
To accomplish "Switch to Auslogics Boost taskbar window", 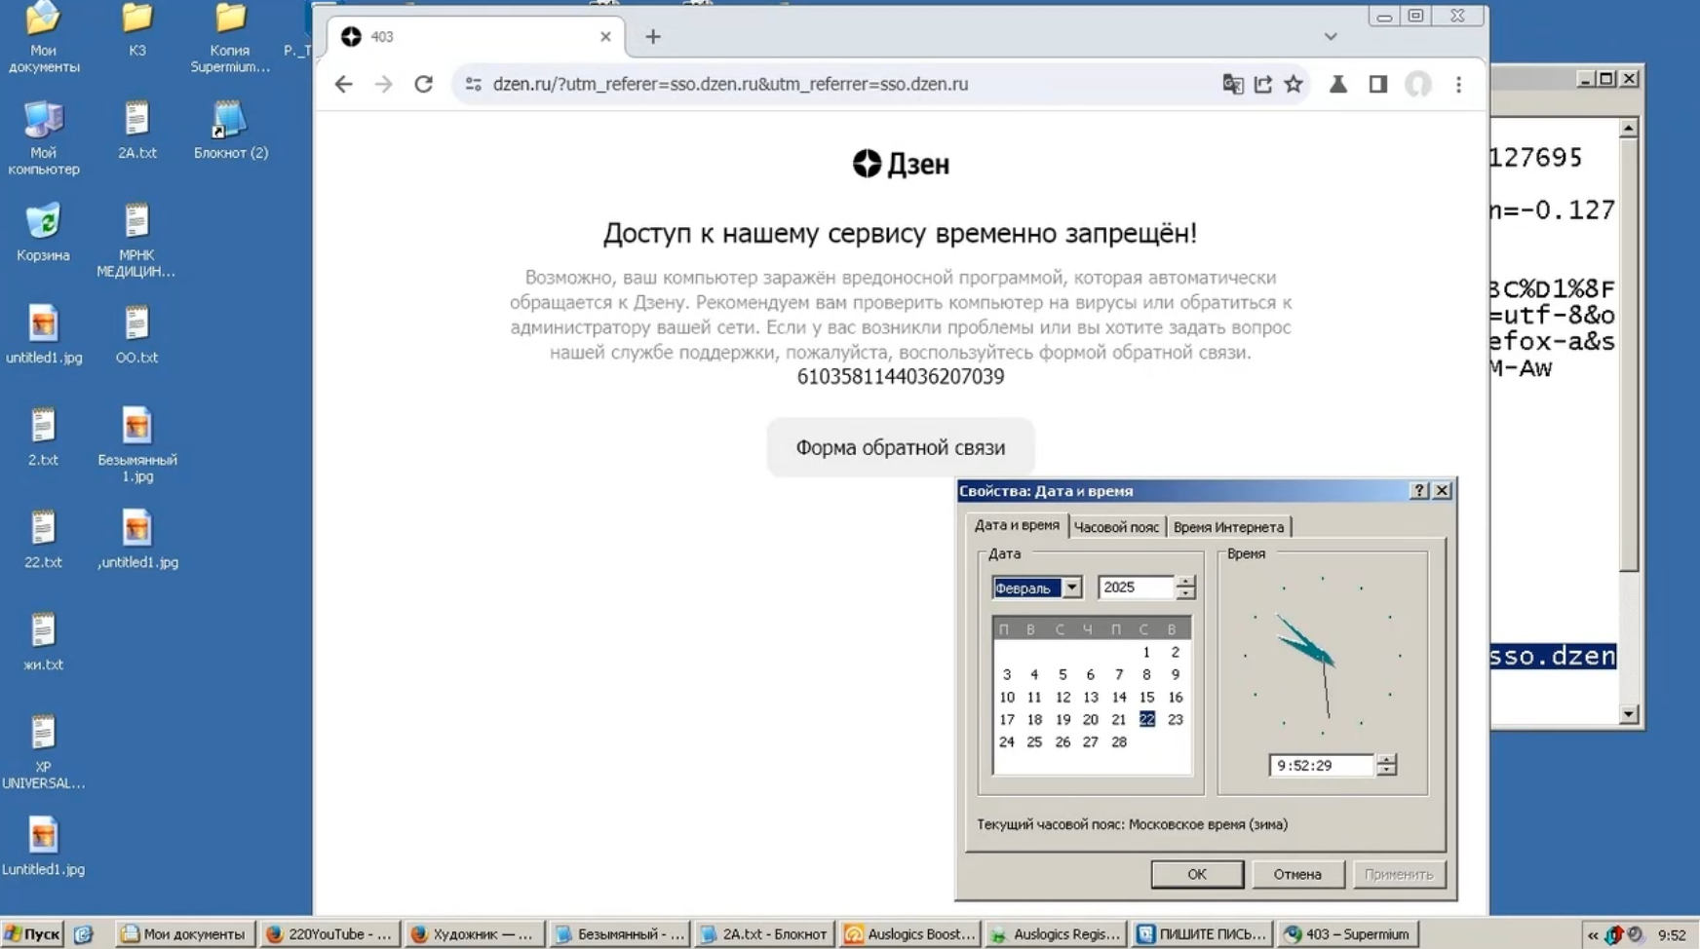I will coord(909,933).
